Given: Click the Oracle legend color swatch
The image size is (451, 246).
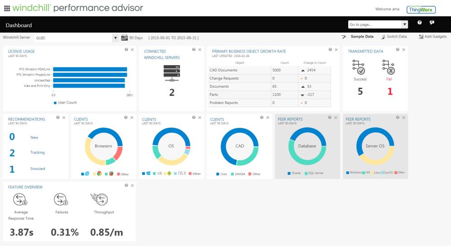Looking at the screenshot, I should coord(289,173).
